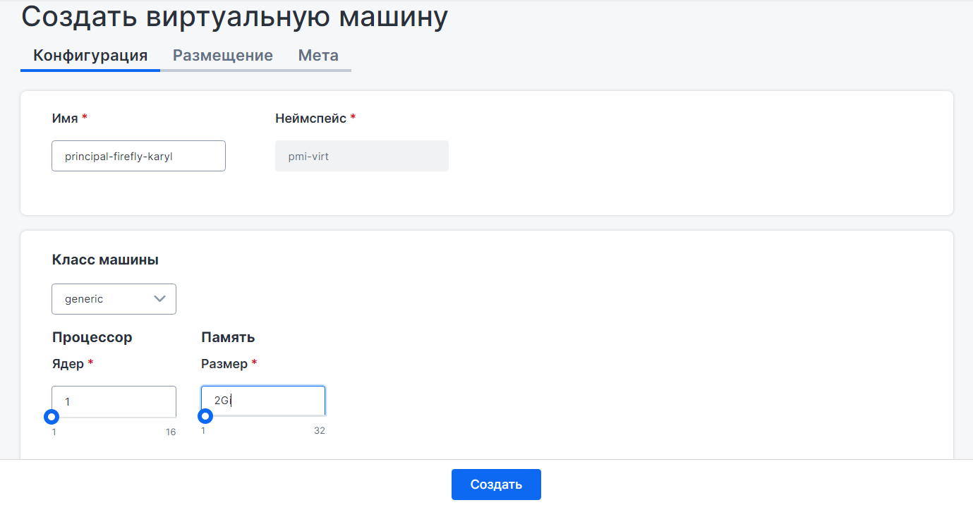Select the disabled Неймспейс field pmi-virt
The image size is (973, 505).
pos(361,156)
